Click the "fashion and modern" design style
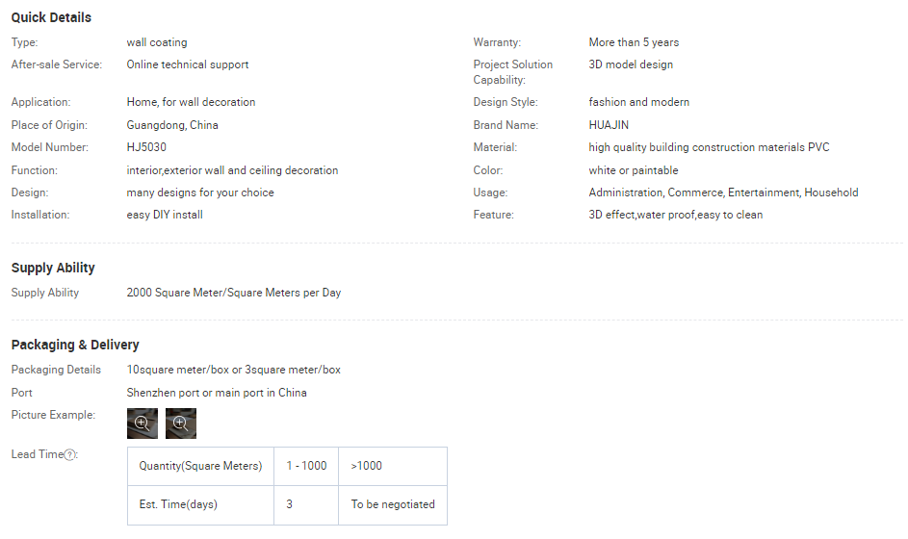This screenshot has width=908, height=539. point(639,102)
